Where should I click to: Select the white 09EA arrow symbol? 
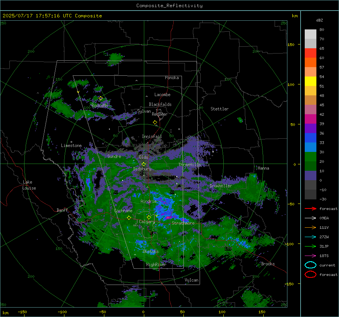(310, 218)
